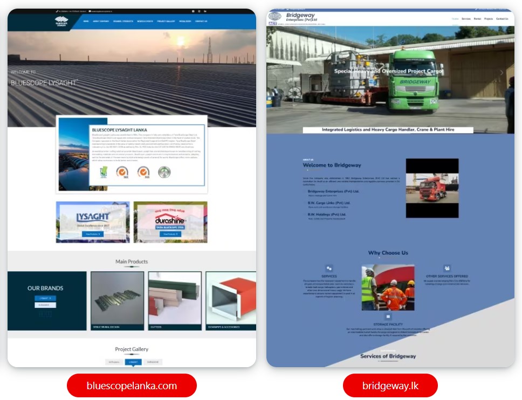
Task: Click the B.W. Cargo Links (Pvt) Ltd. entry
Action: (329, 203)
